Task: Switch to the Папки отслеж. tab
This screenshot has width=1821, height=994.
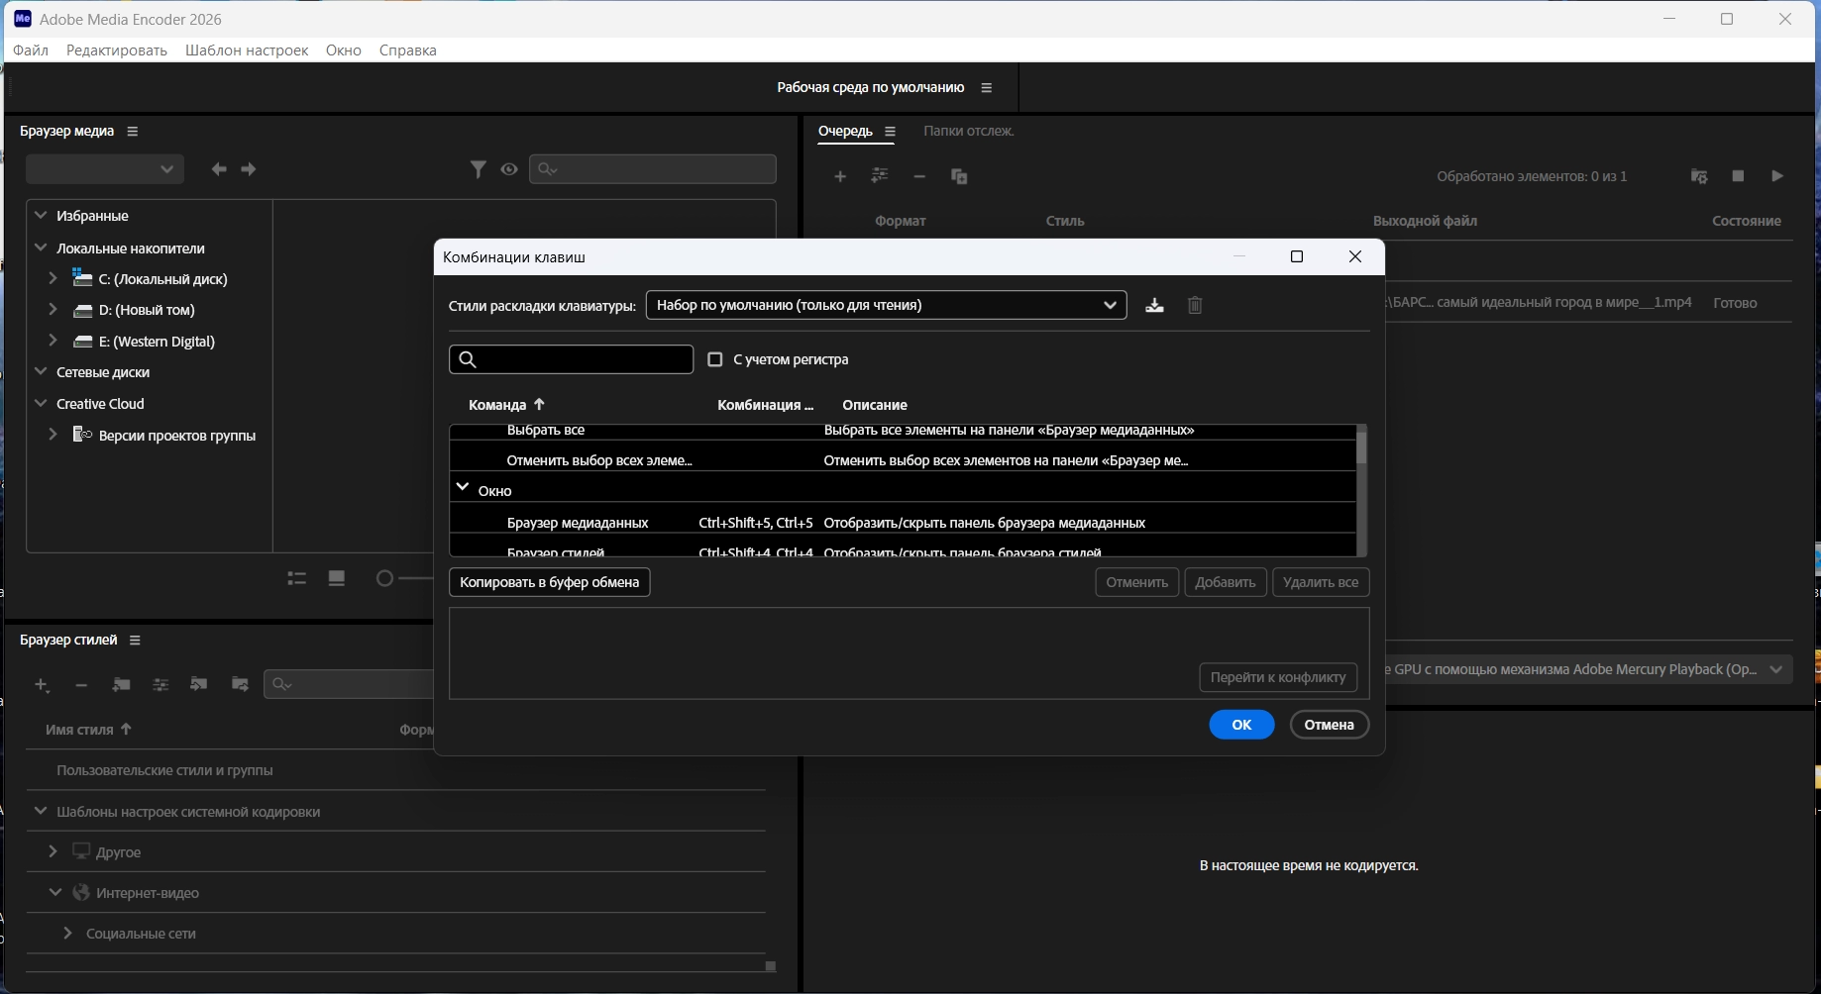Action: pyautogui.click(x=968, y=131)
